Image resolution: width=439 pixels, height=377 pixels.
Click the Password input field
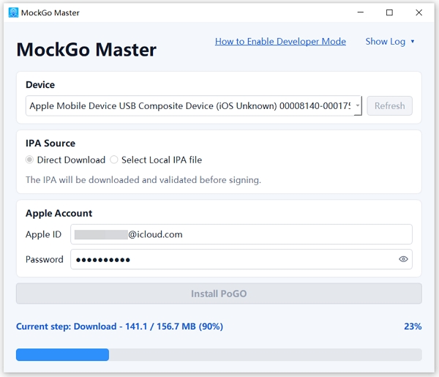[x=241, y=259]
